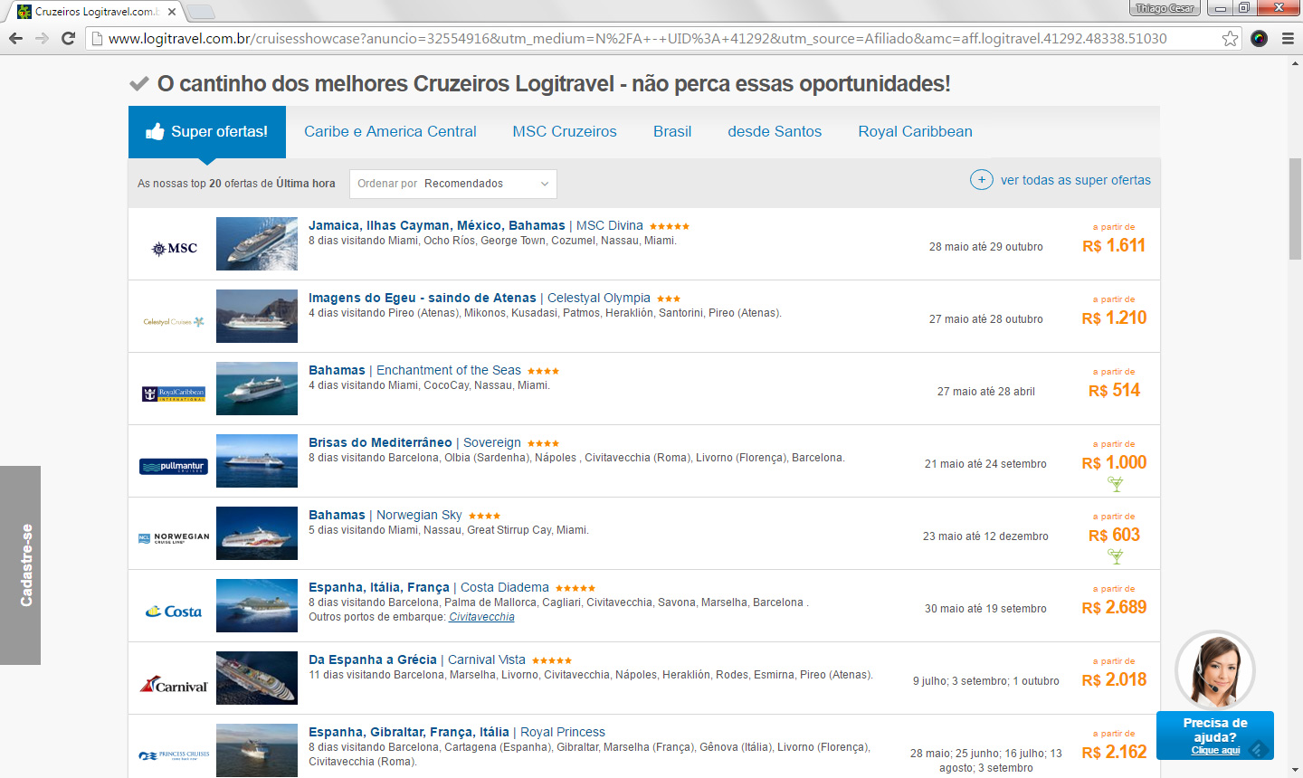Image resolution: width=1303 pixels, height=778 pixels.
Task: Open Espanha, Gibraltar, França, Itália cruise
Action: point(409,732)
